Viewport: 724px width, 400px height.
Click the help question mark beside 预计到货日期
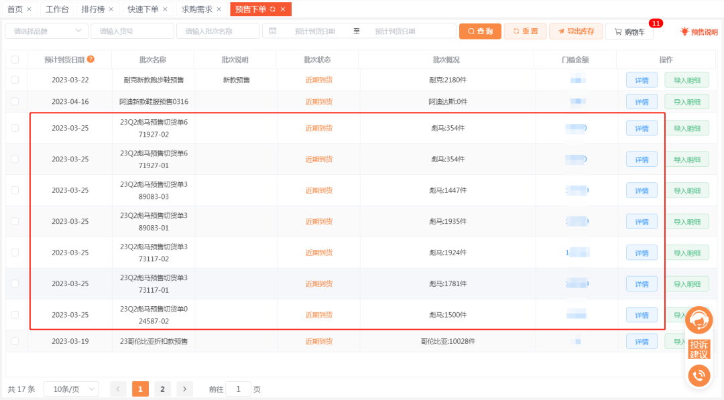click(x=90, y=60)
